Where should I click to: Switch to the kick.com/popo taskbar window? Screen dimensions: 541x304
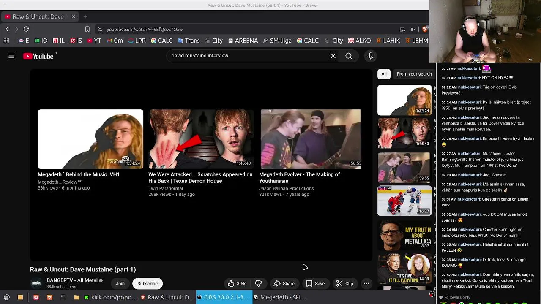111,297
